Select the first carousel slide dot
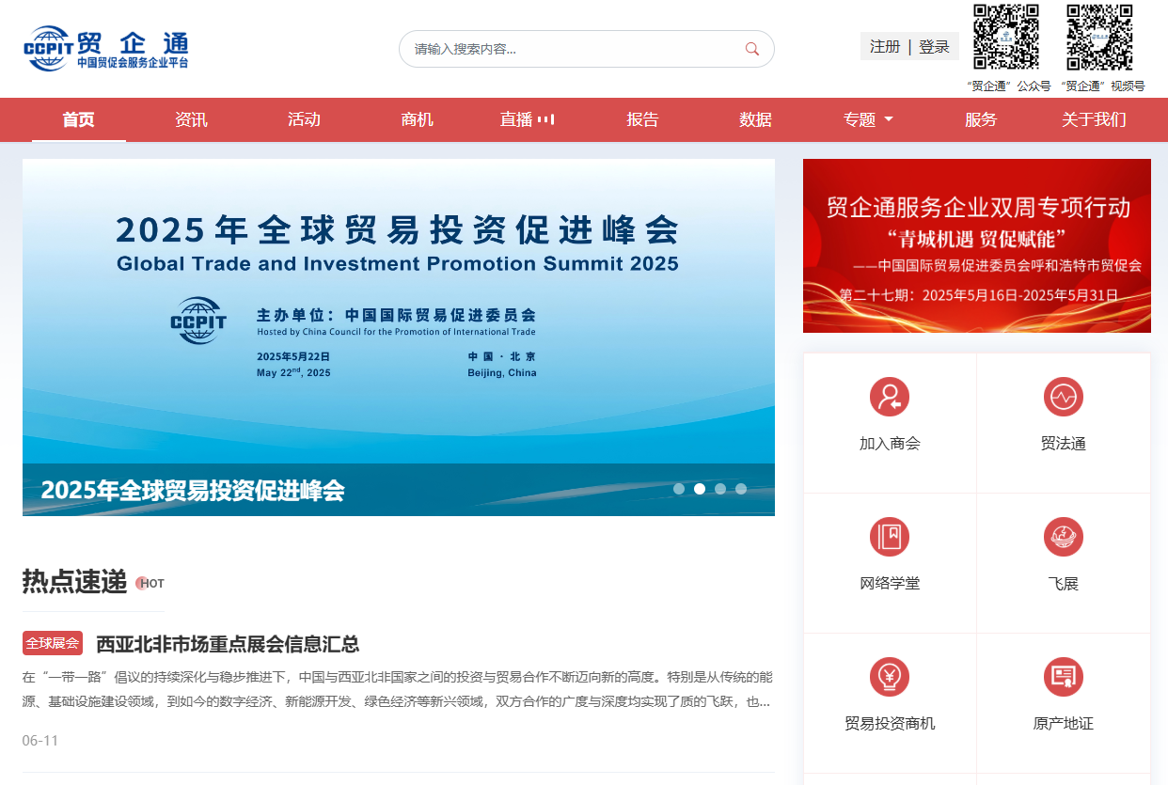The height and width of the screenshot is (785, 1168). click(679, 489)
